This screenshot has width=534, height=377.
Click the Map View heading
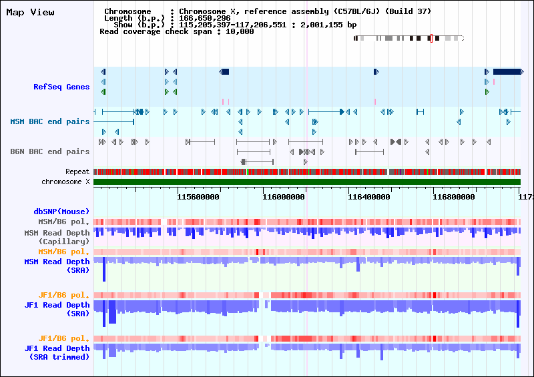pyautogui.click(x=30, y=12)
